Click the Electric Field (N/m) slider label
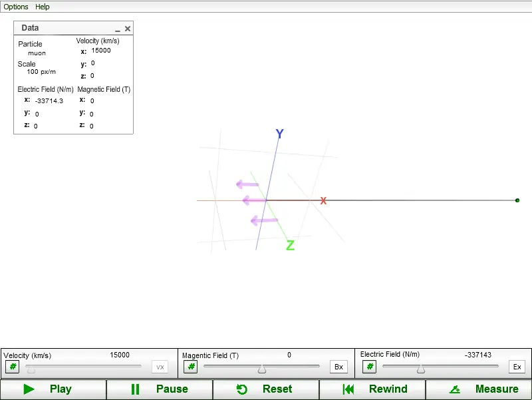Image resolution: width=532 pixels, height=400 pixels. [x=390, y=355]
